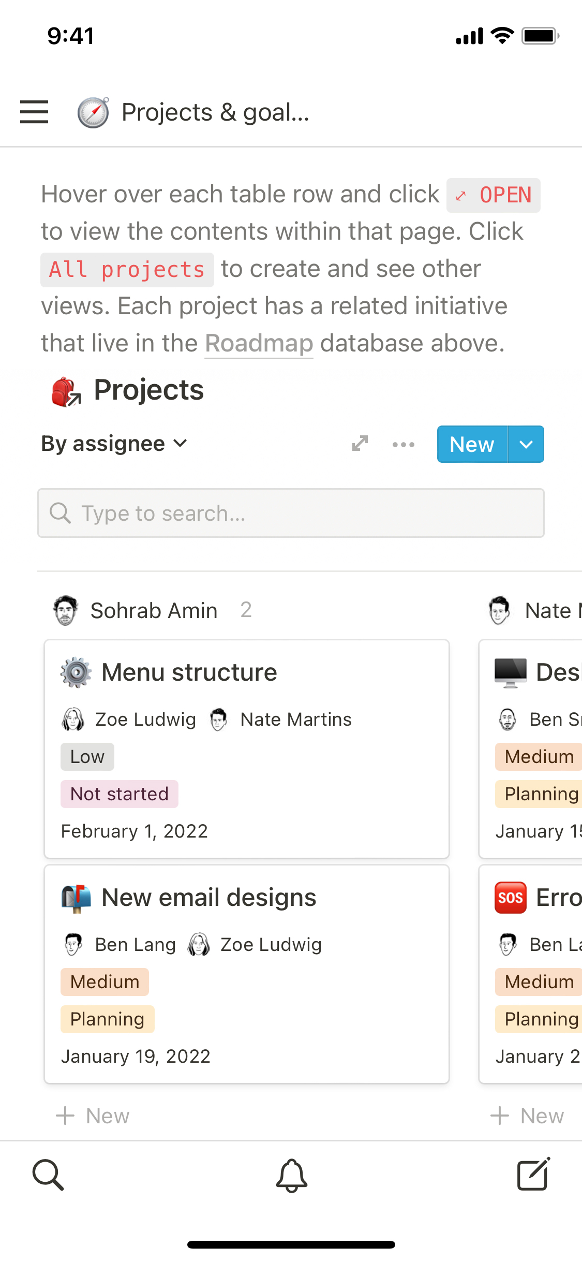
Task: Tap the Not started status tag
Action: click(120, 794)
